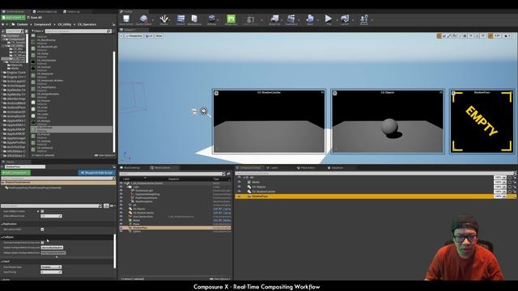Open the Add Import dropdown button
Screen dimensions: 518x291
coord(13,18)
